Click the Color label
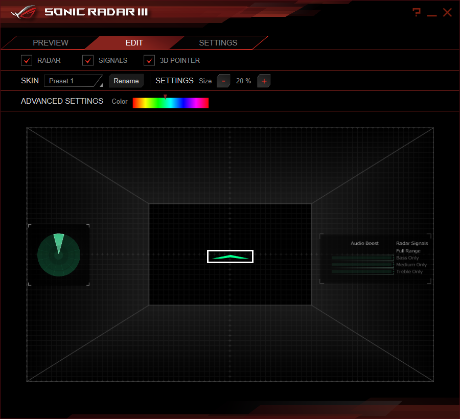The width and height of the screenshot is (460, 419). 120,102
